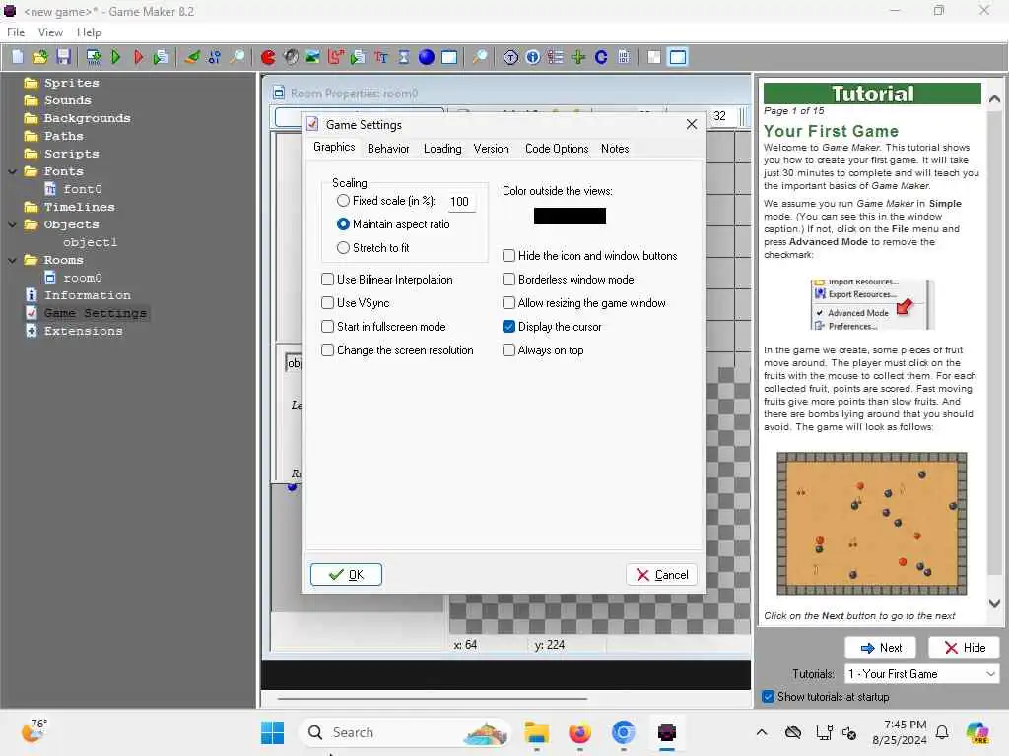
Task: Click the Create background picture icon
Action: (x=312, y=57)
